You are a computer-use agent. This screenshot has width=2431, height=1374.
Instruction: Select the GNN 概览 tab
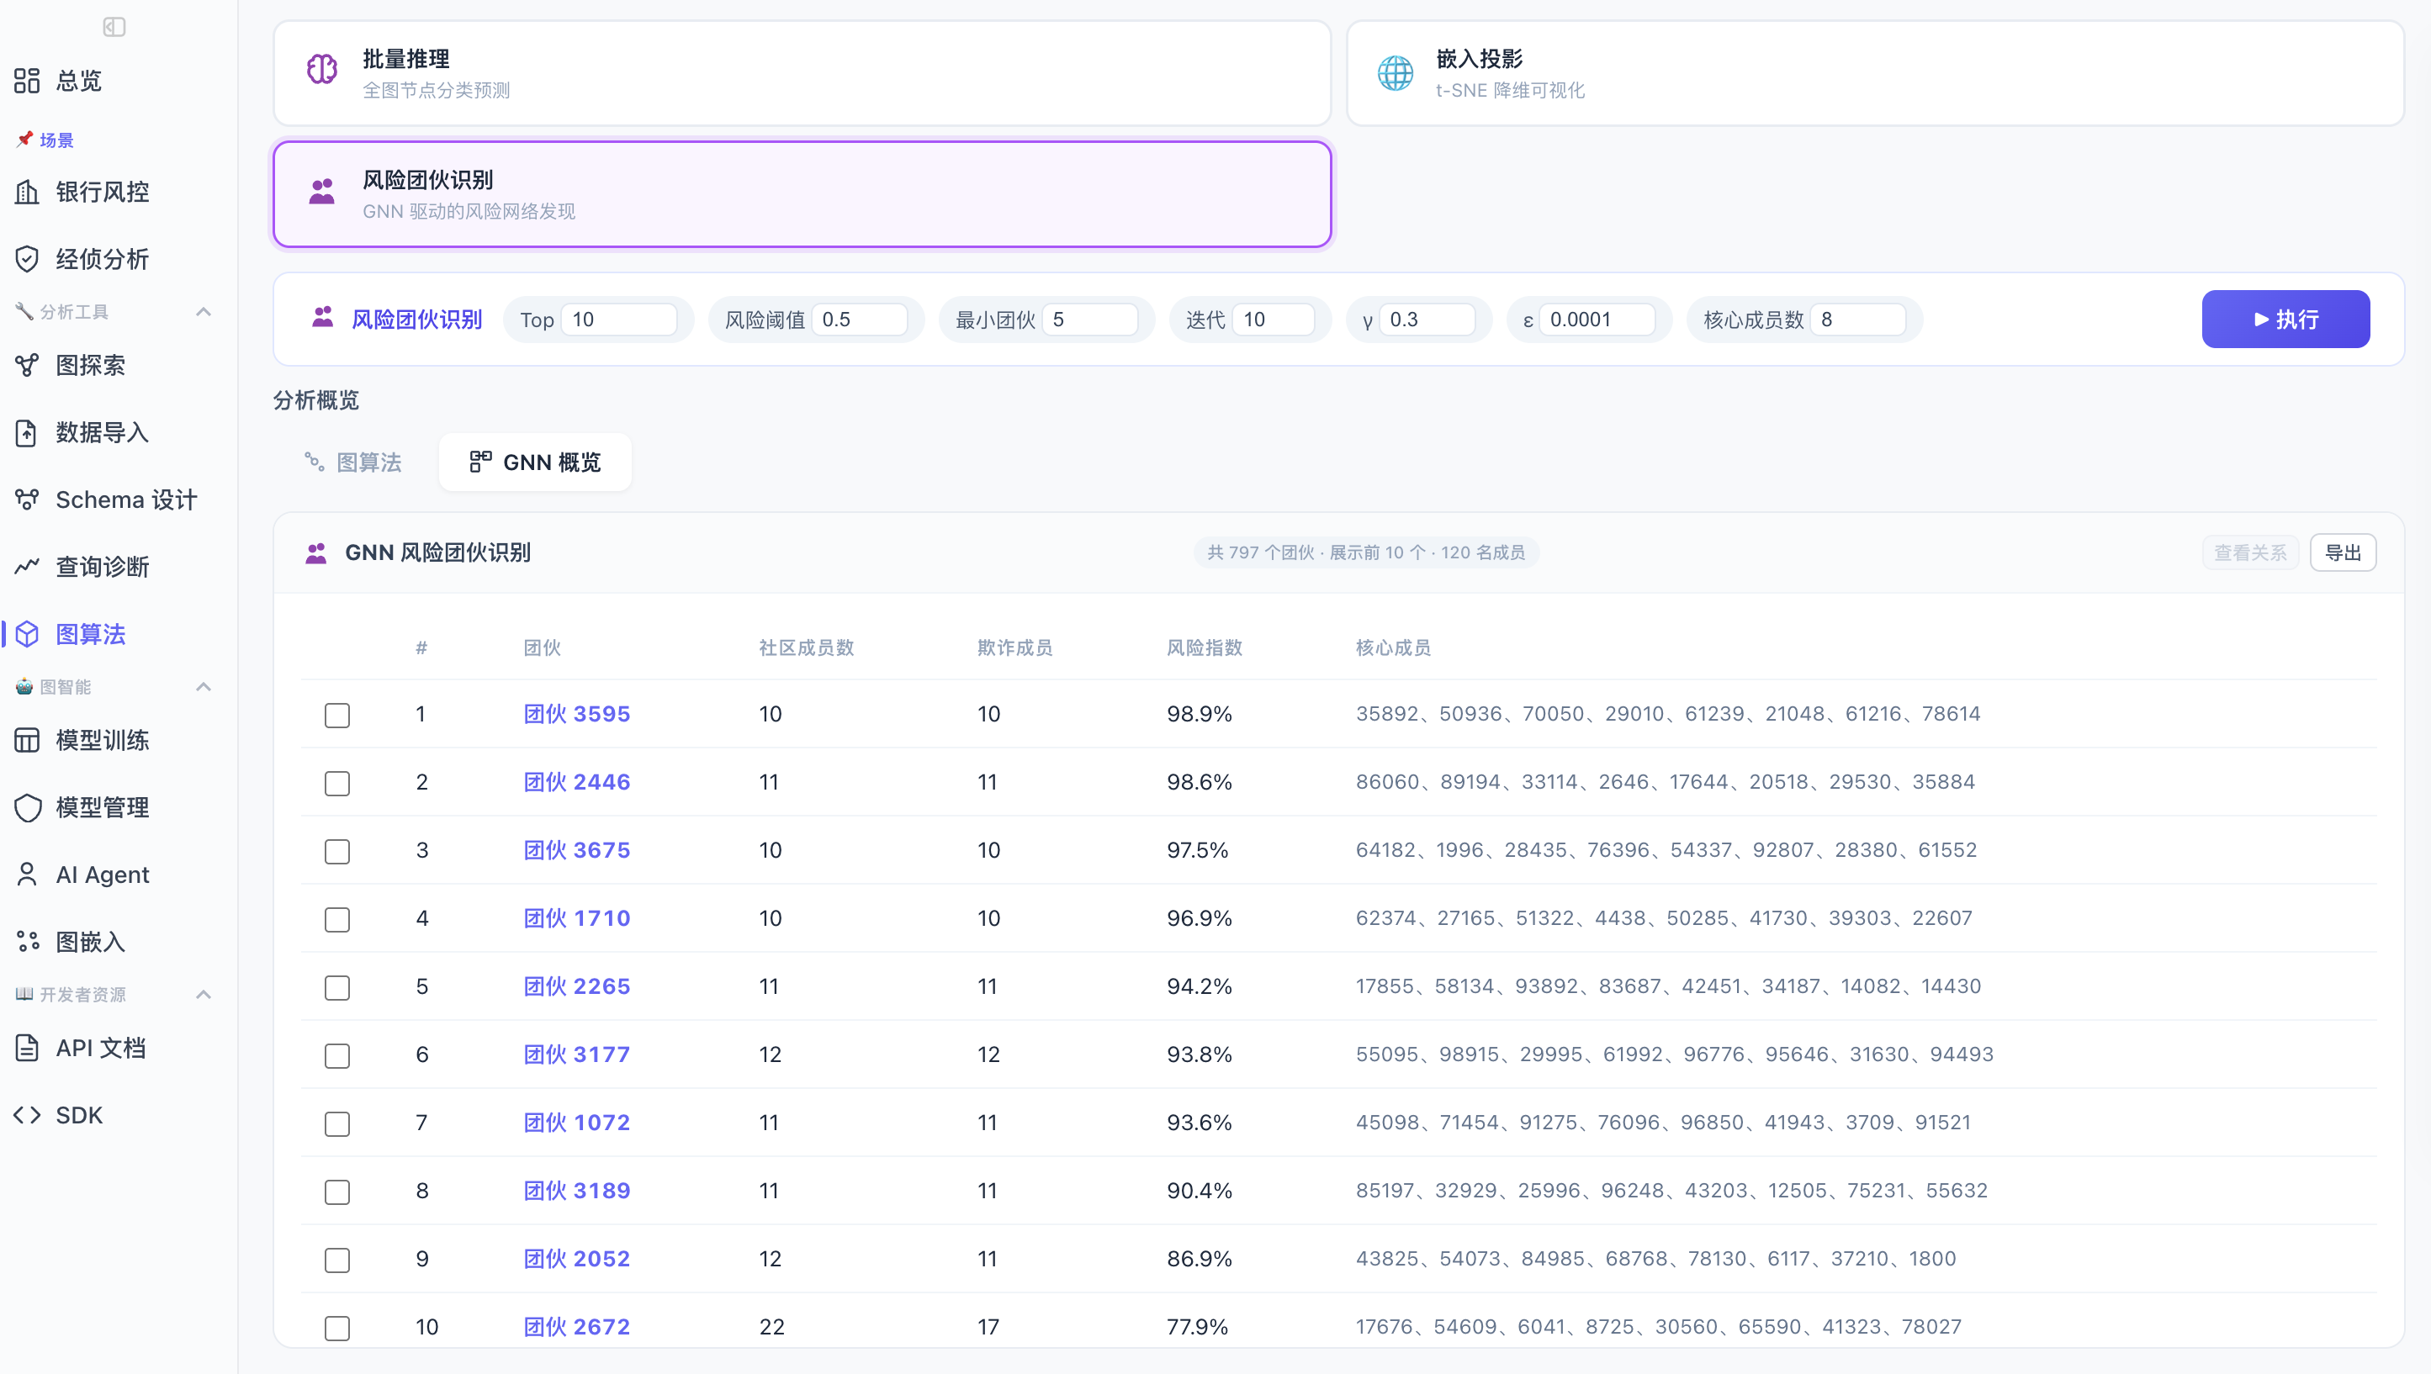click(535, 462)
